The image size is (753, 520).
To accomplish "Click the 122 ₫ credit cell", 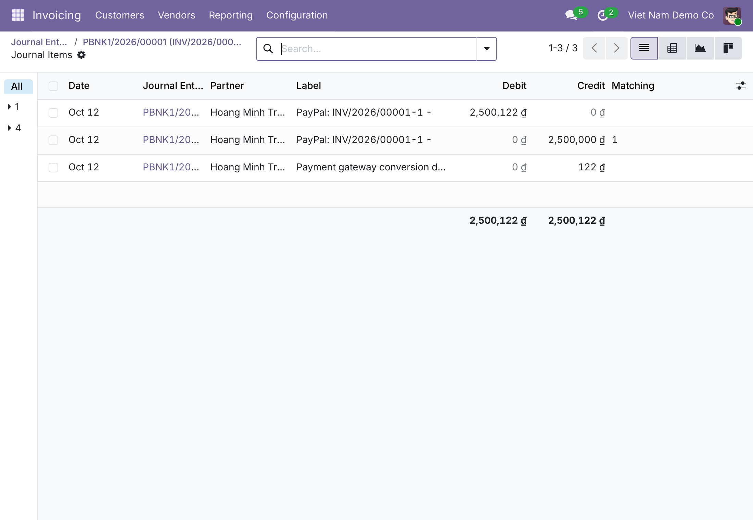I will [x=591, y=167].
